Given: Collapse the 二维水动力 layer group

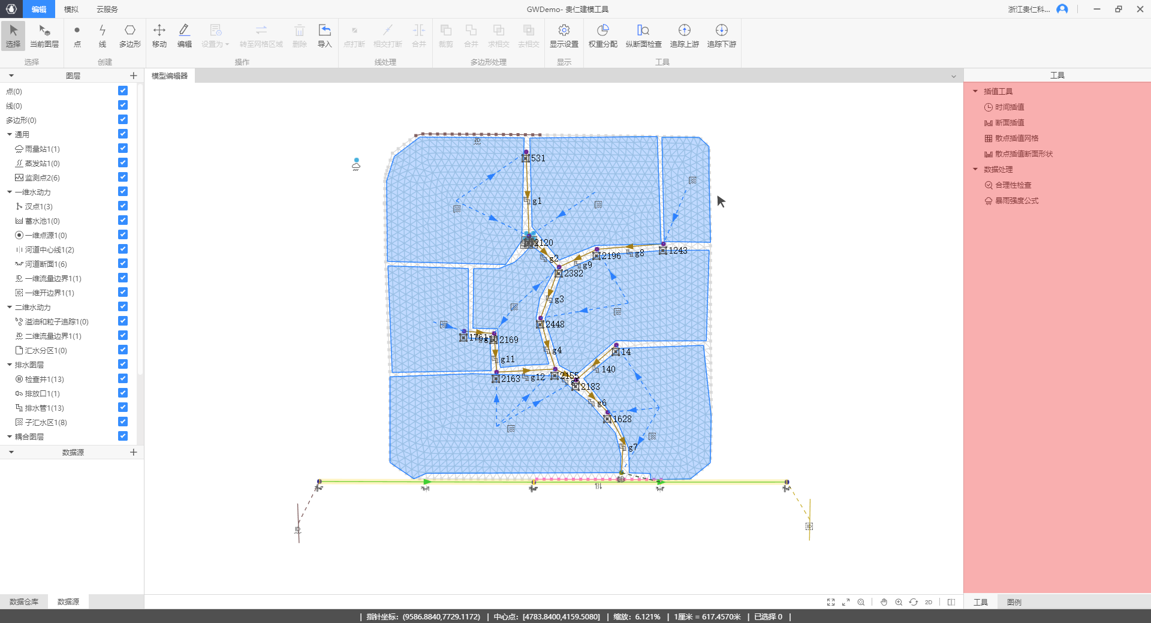Looking at the screenshot, I should 10,307.
